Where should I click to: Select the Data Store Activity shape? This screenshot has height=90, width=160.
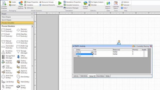coord(22,42)
